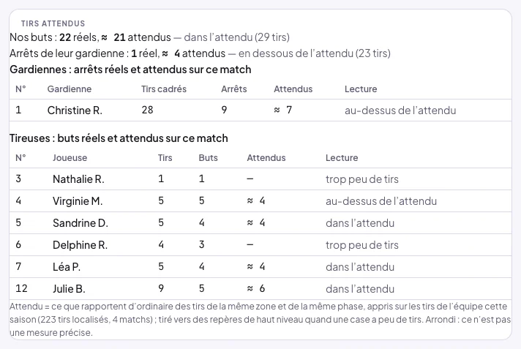Image resolution: width=521 pixels, height=349 pixels.
Task: Click player name Nathalie R.
Action: (78, 179)
